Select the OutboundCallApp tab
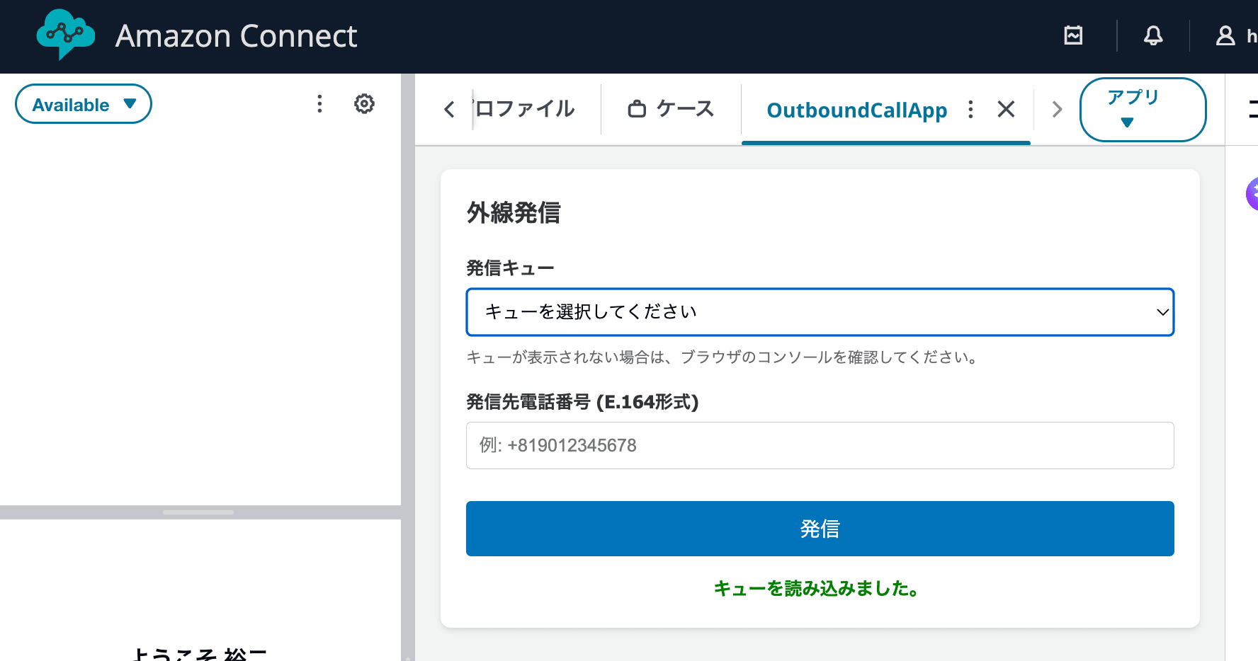Screen dimensions: 1258x661 pos(858,110)
